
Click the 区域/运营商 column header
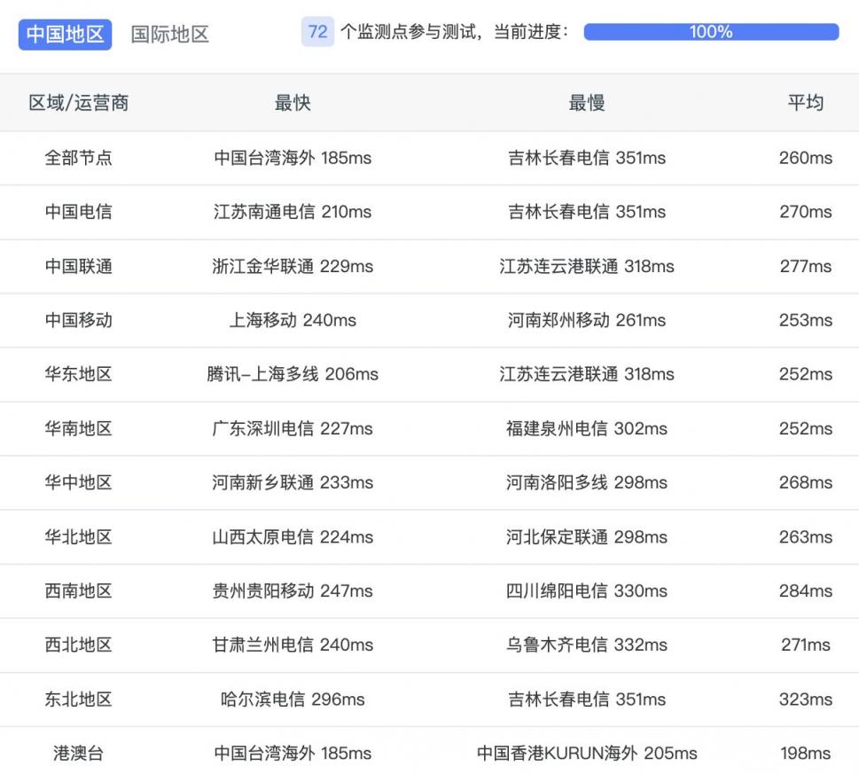79,103
